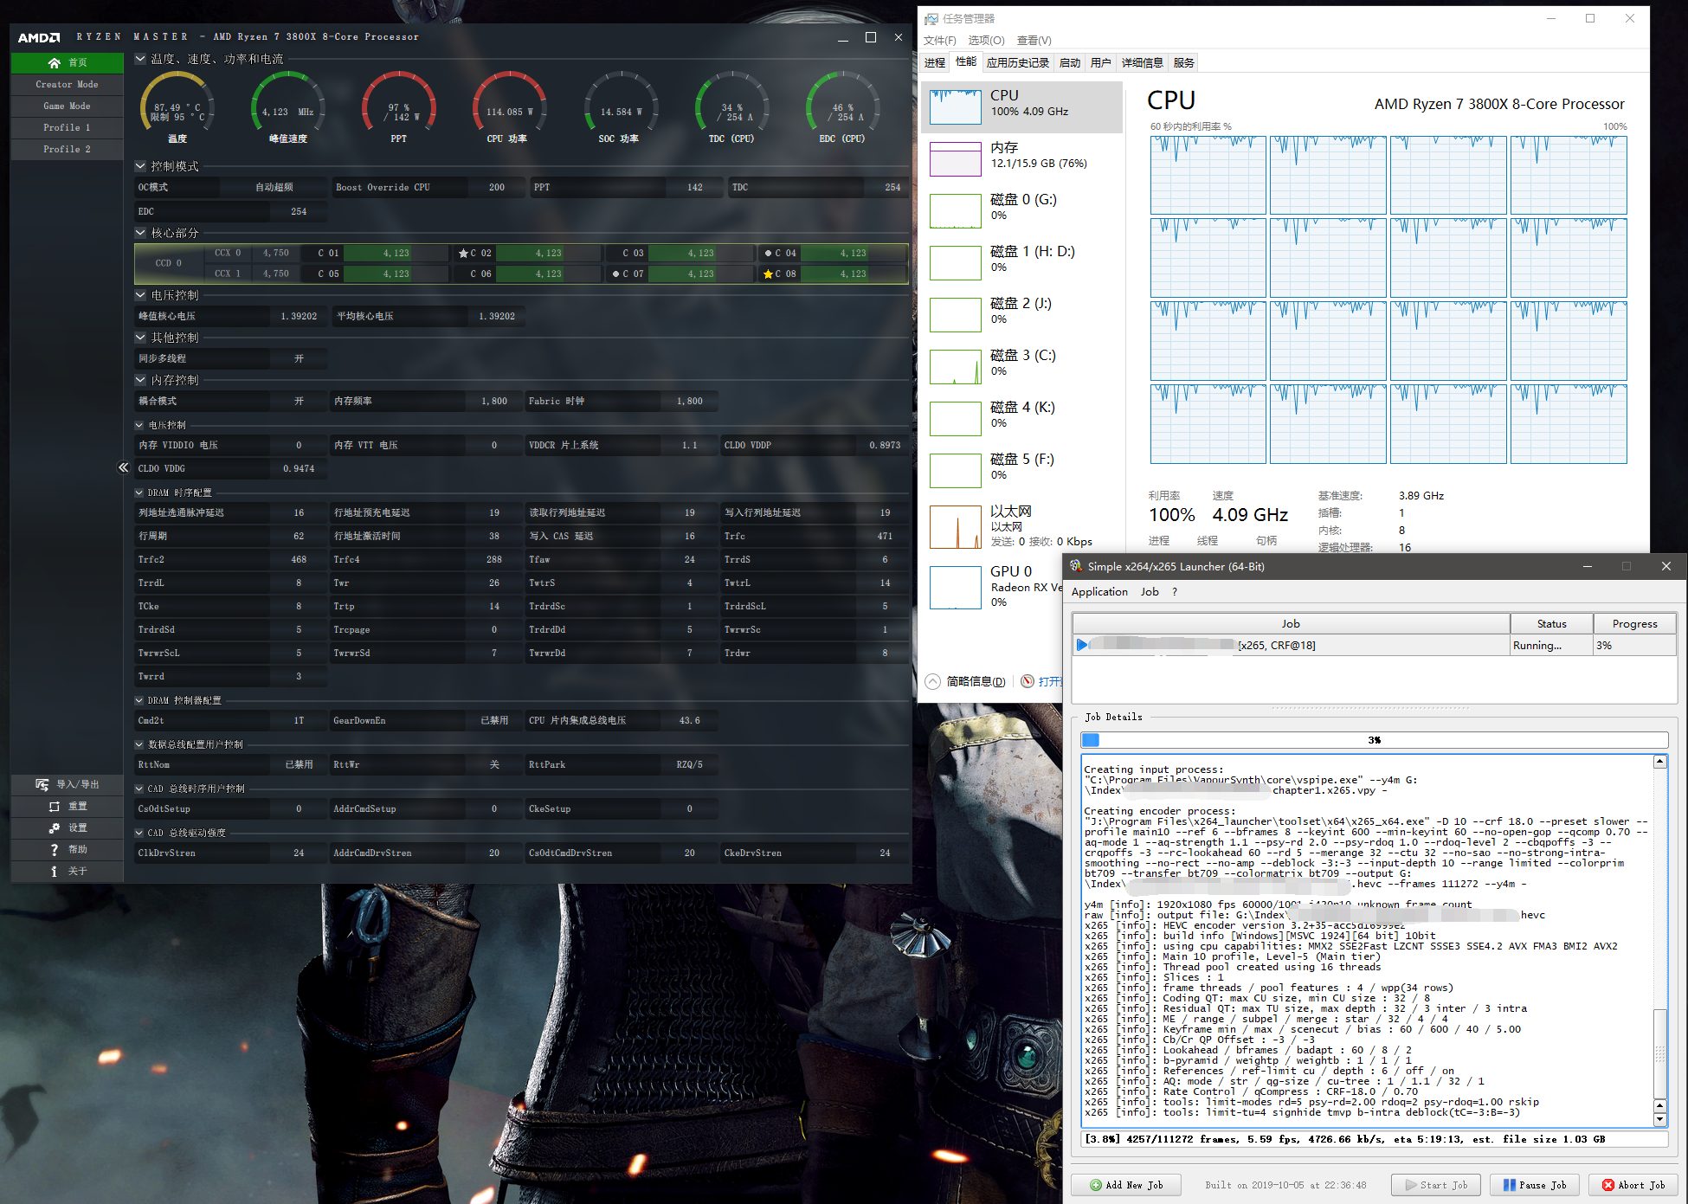
Task: Open the Startup tab in Task Manager
Action: (x=1070, y=62)
